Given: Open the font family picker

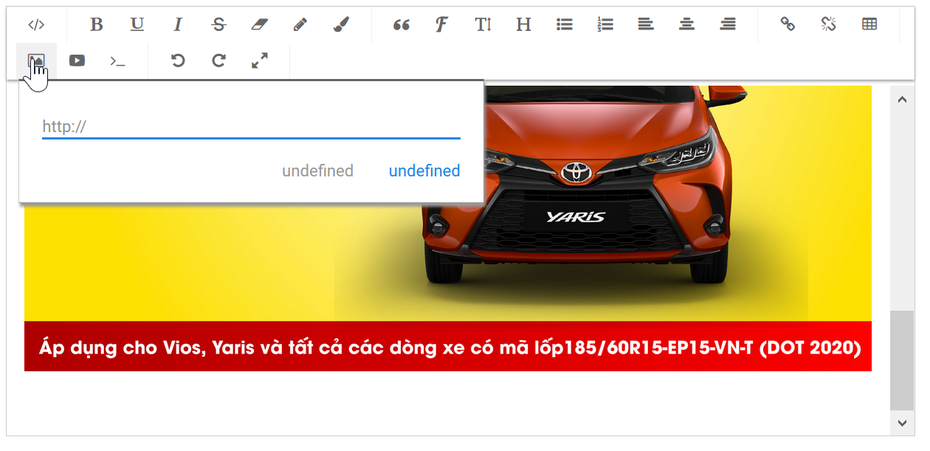Looking at the screenshot, I should pos(442,24).
